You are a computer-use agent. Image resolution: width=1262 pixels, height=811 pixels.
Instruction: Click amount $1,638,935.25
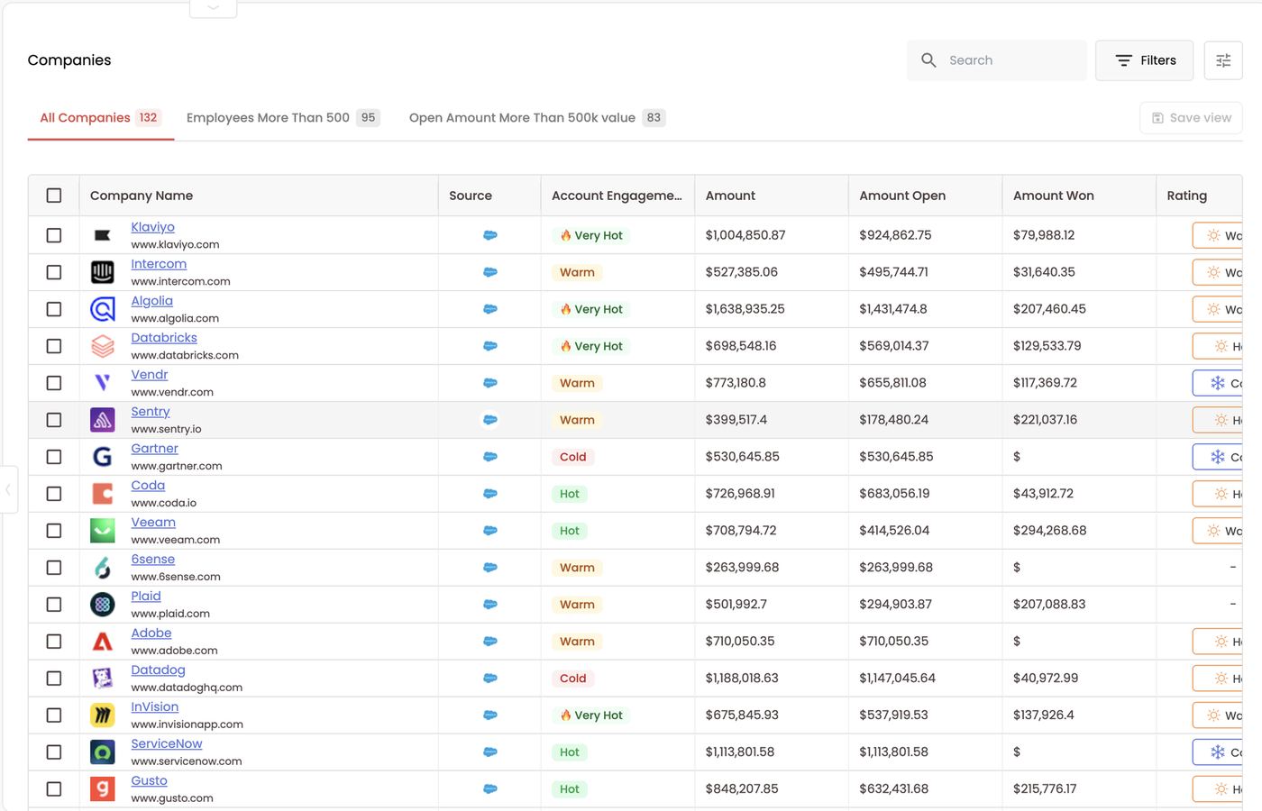(745, 309)
